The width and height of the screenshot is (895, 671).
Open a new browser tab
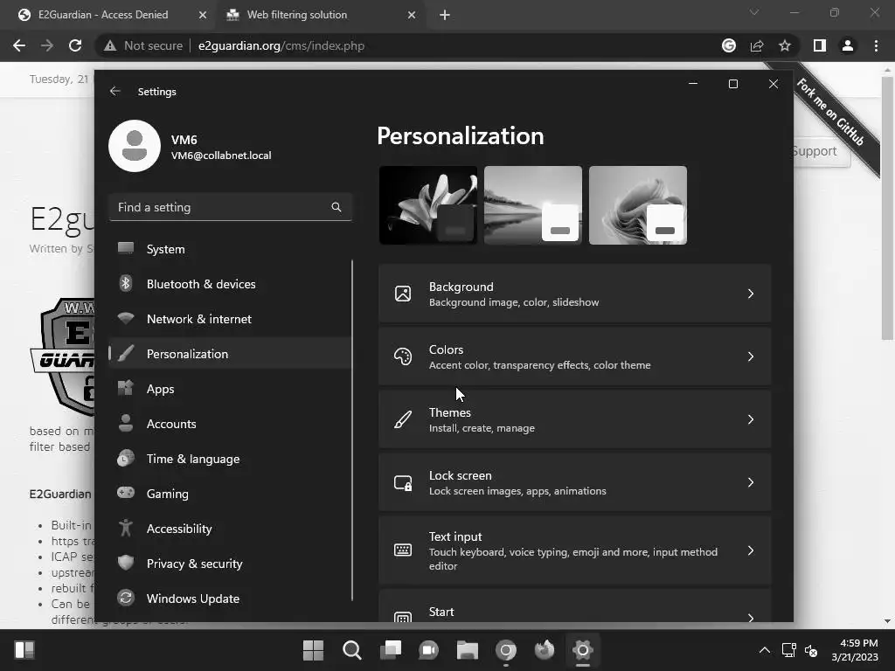click(445, 16)
